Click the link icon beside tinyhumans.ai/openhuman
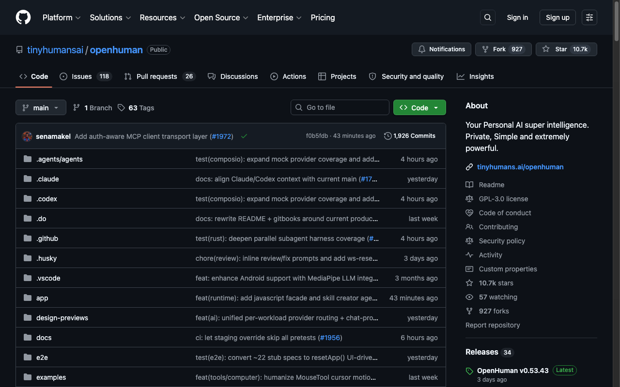620x387 pixels. (469, 167)
